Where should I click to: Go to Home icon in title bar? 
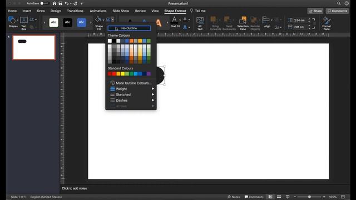[x=55, y=3]
